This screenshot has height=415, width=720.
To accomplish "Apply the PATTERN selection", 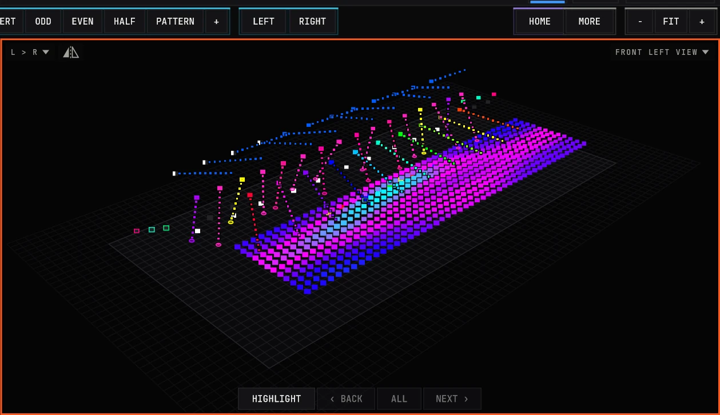I will (x=175, y=22).
